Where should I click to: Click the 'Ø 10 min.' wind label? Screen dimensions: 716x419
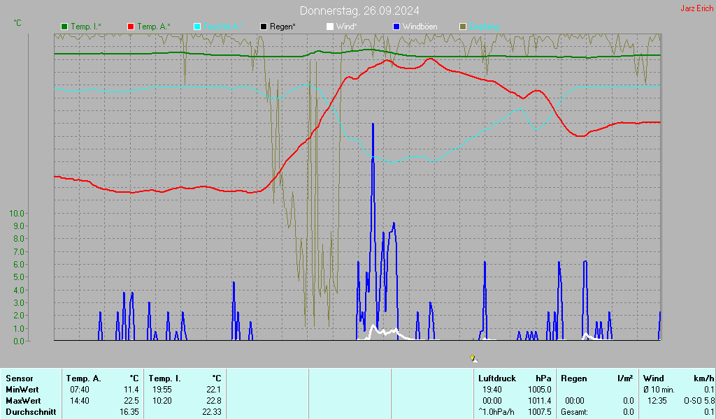click(659, 390)
